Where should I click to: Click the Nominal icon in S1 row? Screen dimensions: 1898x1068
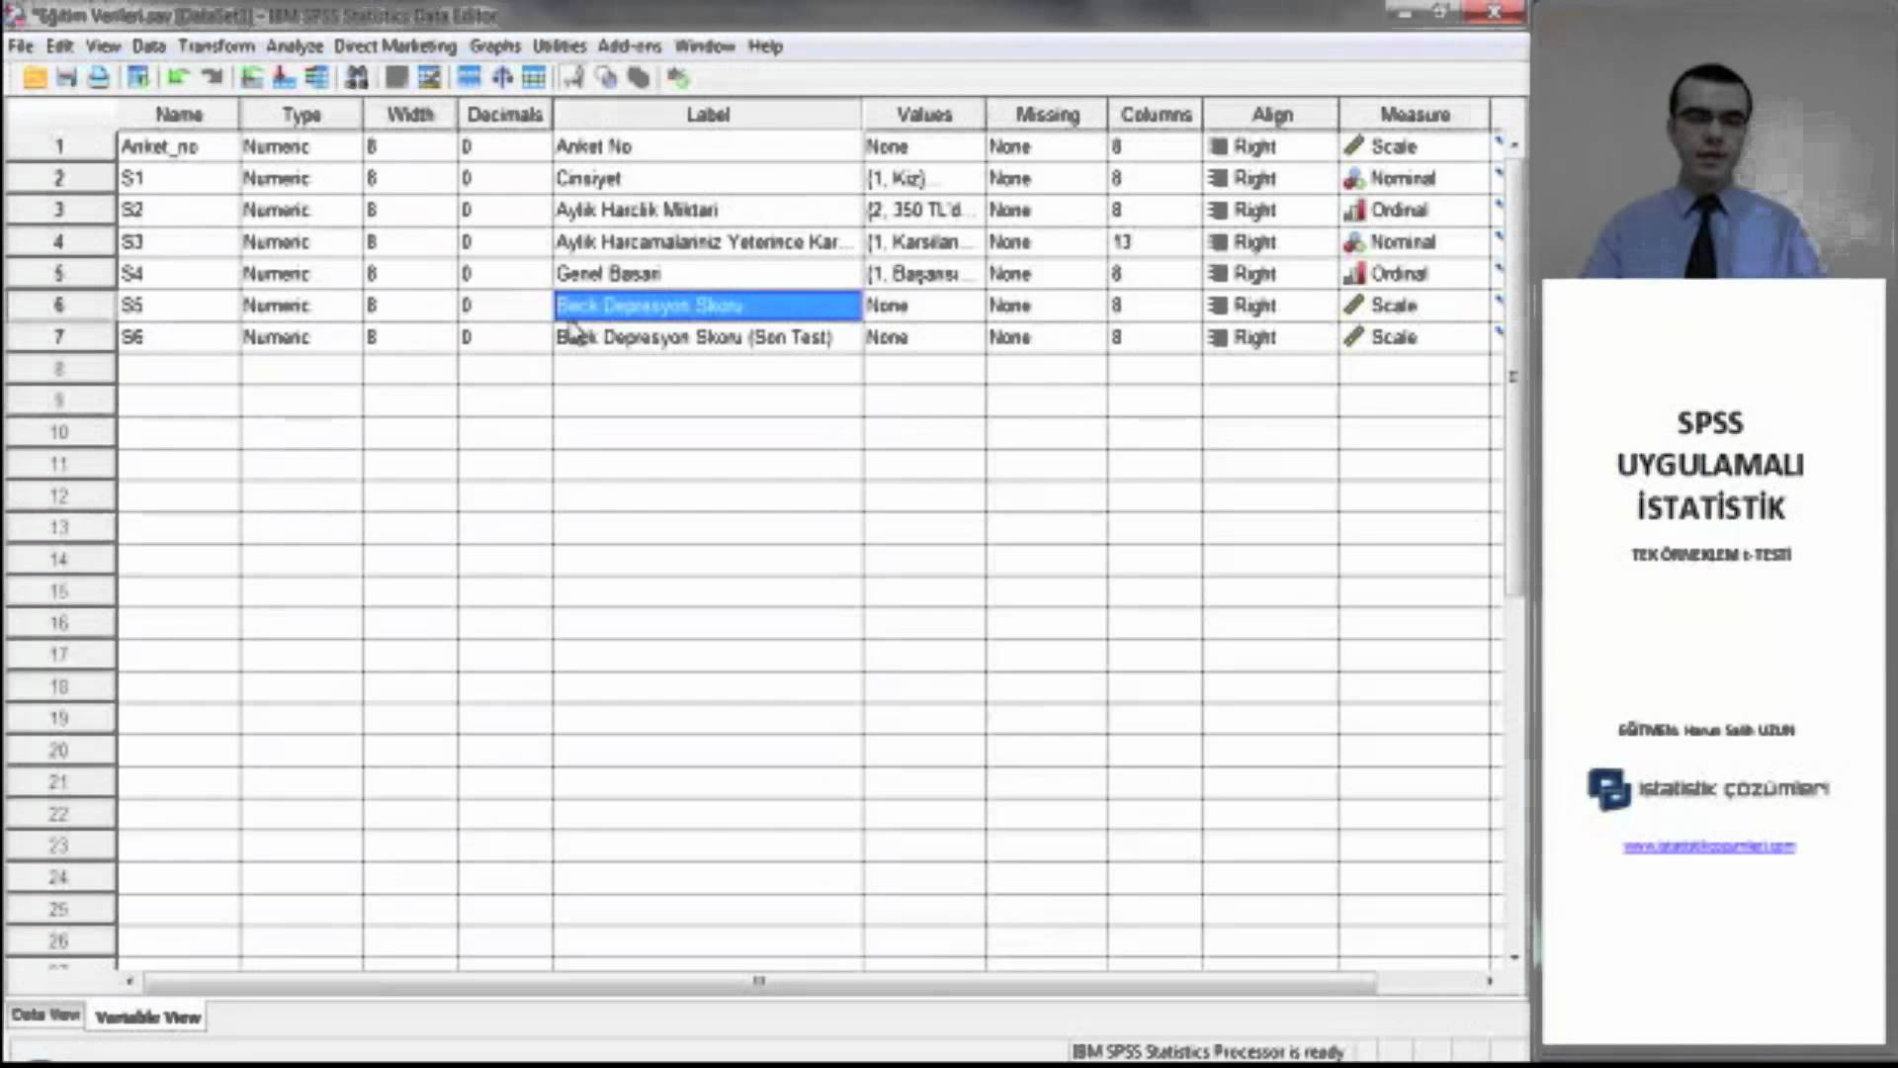(x=1354, y=178)
